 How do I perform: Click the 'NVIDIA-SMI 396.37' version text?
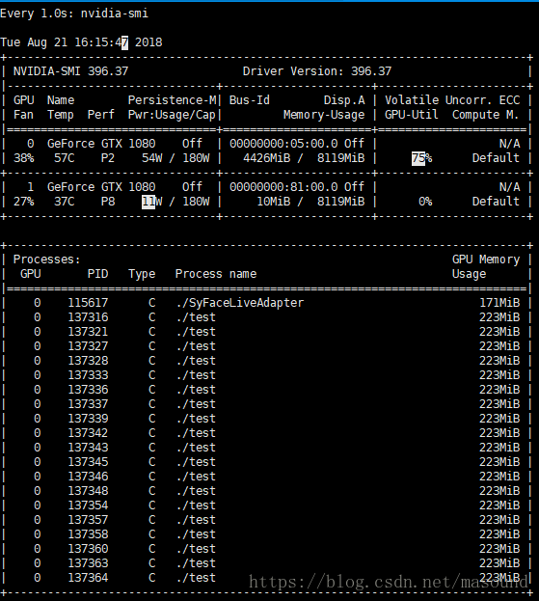71,71
